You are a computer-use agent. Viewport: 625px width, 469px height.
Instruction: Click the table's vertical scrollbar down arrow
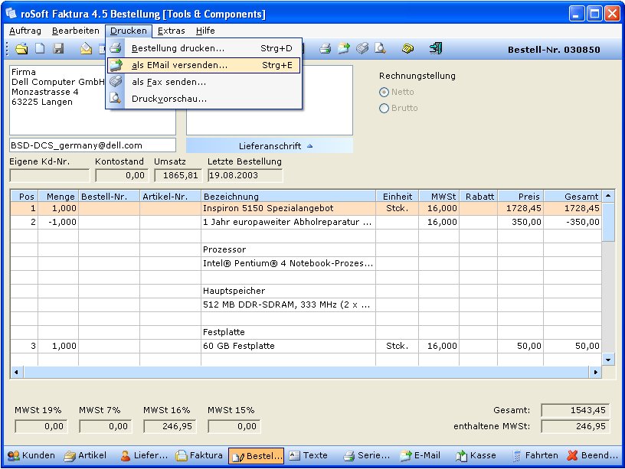pos(608,359)
